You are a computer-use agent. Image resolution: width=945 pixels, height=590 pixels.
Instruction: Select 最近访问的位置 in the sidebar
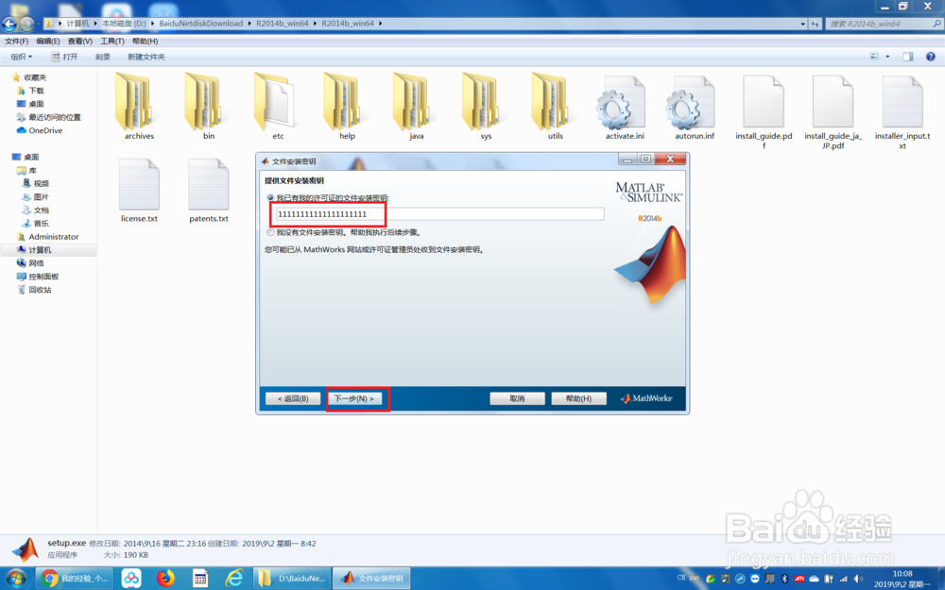tap(49, 117)
